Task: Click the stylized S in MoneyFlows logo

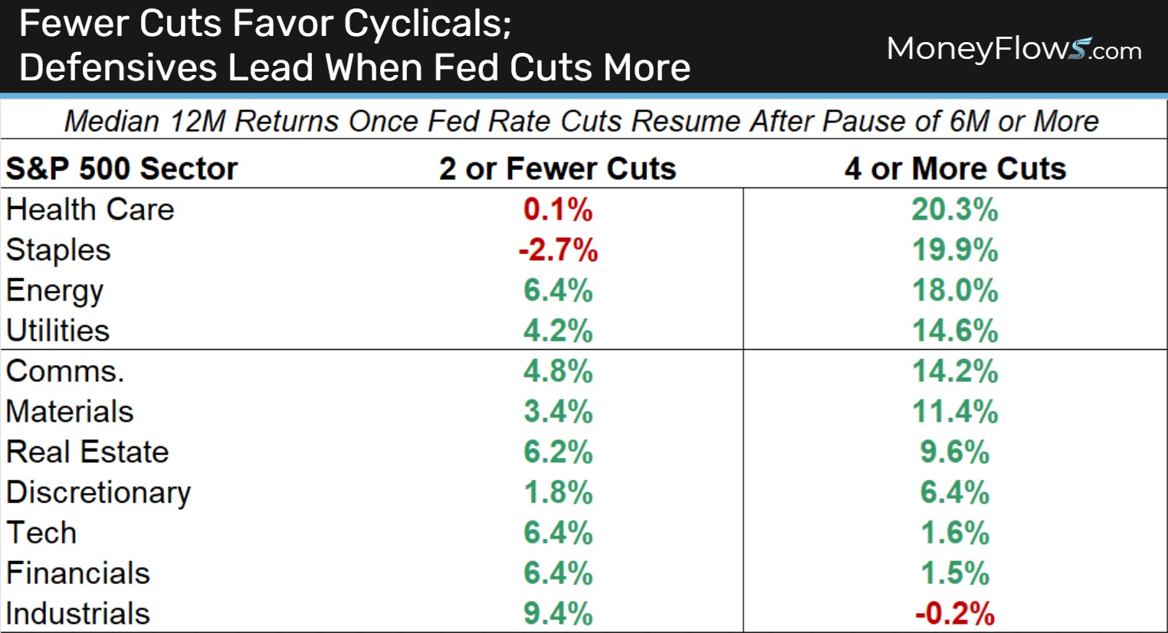Action: (x=1080, y=49)
